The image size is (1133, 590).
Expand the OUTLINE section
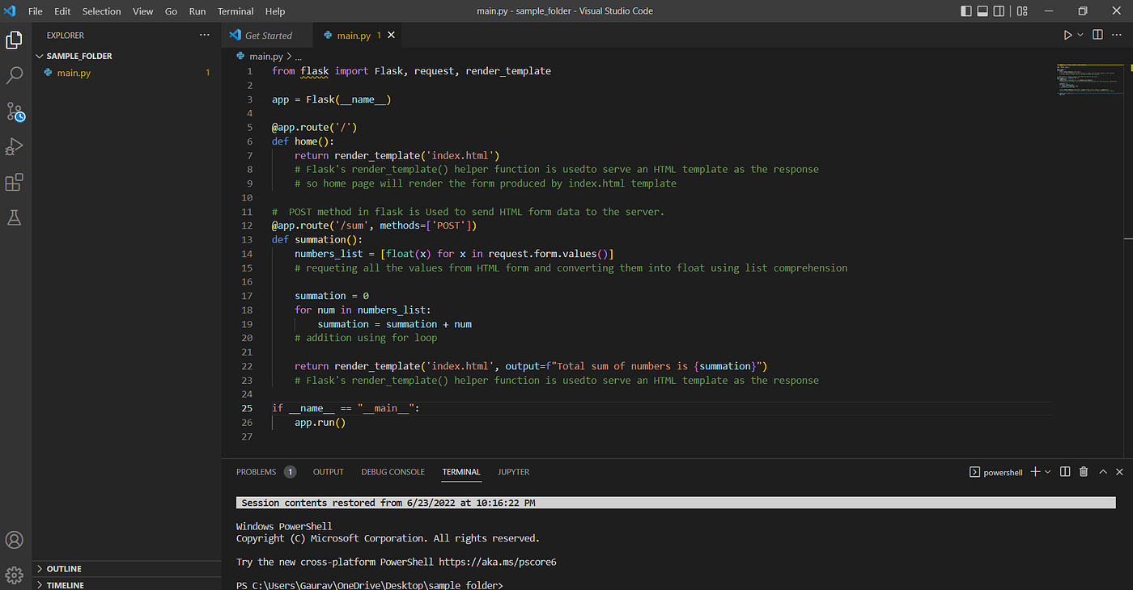64,569
